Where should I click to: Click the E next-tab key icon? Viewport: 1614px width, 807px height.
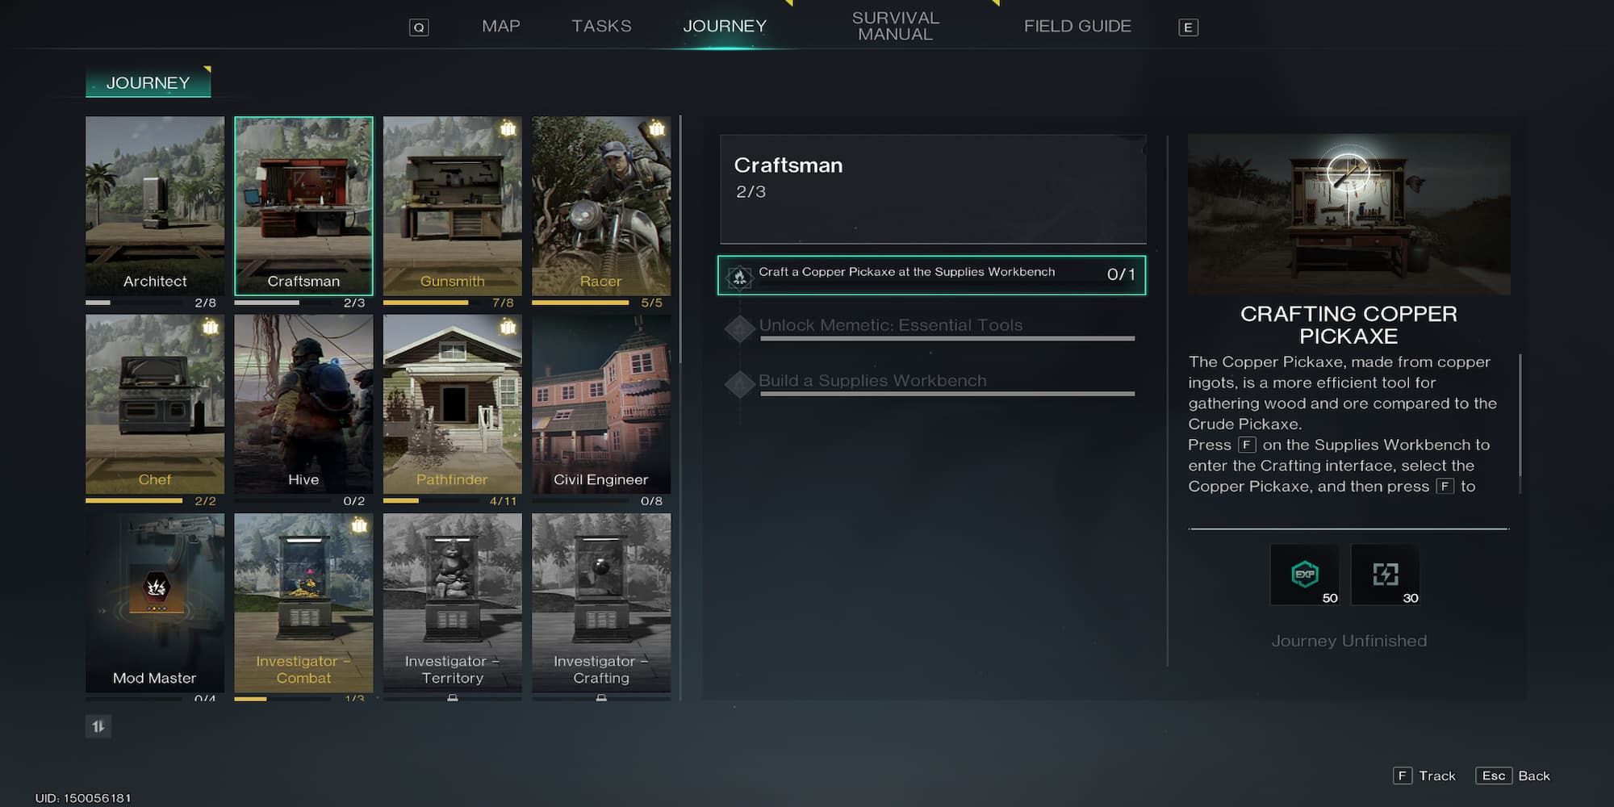(x=1188, y=27)
